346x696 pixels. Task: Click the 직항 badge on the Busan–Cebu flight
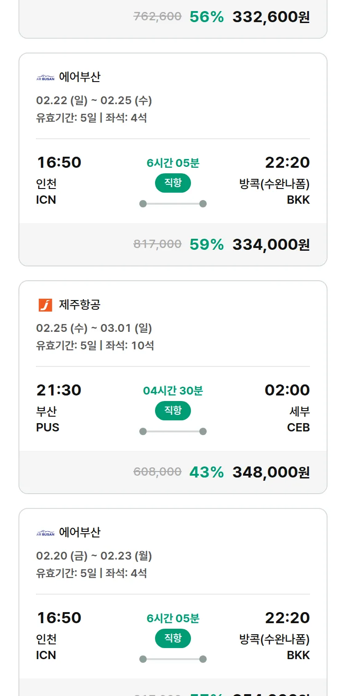pyautogui.click(x=173, y=411)
